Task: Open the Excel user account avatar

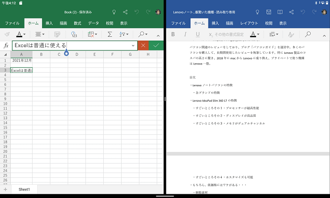Action: coord(158,12)
